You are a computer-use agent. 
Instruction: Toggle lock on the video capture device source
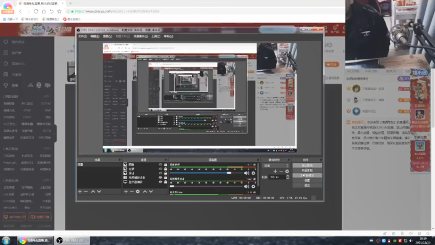165,177
